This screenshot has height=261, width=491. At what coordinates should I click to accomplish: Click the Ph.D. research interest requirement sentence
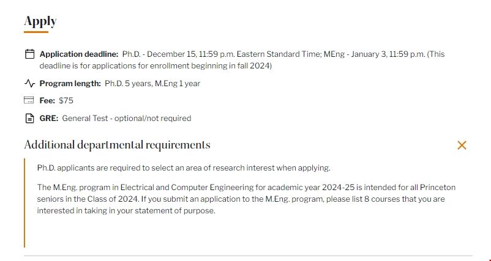[184, 167]
